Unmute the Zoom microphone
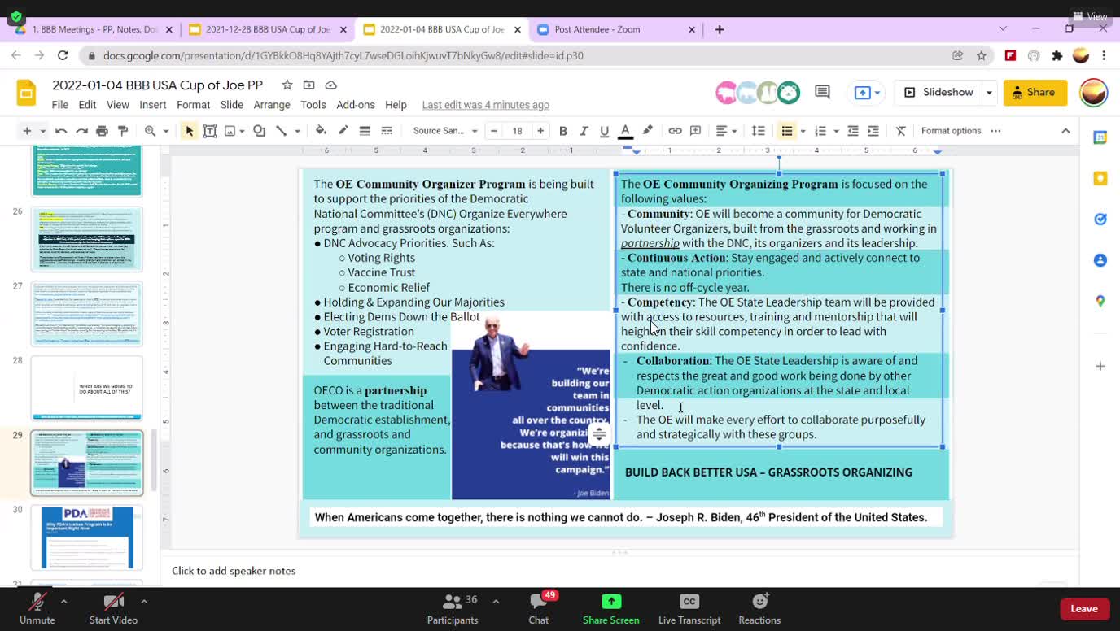 coord(37,608)
